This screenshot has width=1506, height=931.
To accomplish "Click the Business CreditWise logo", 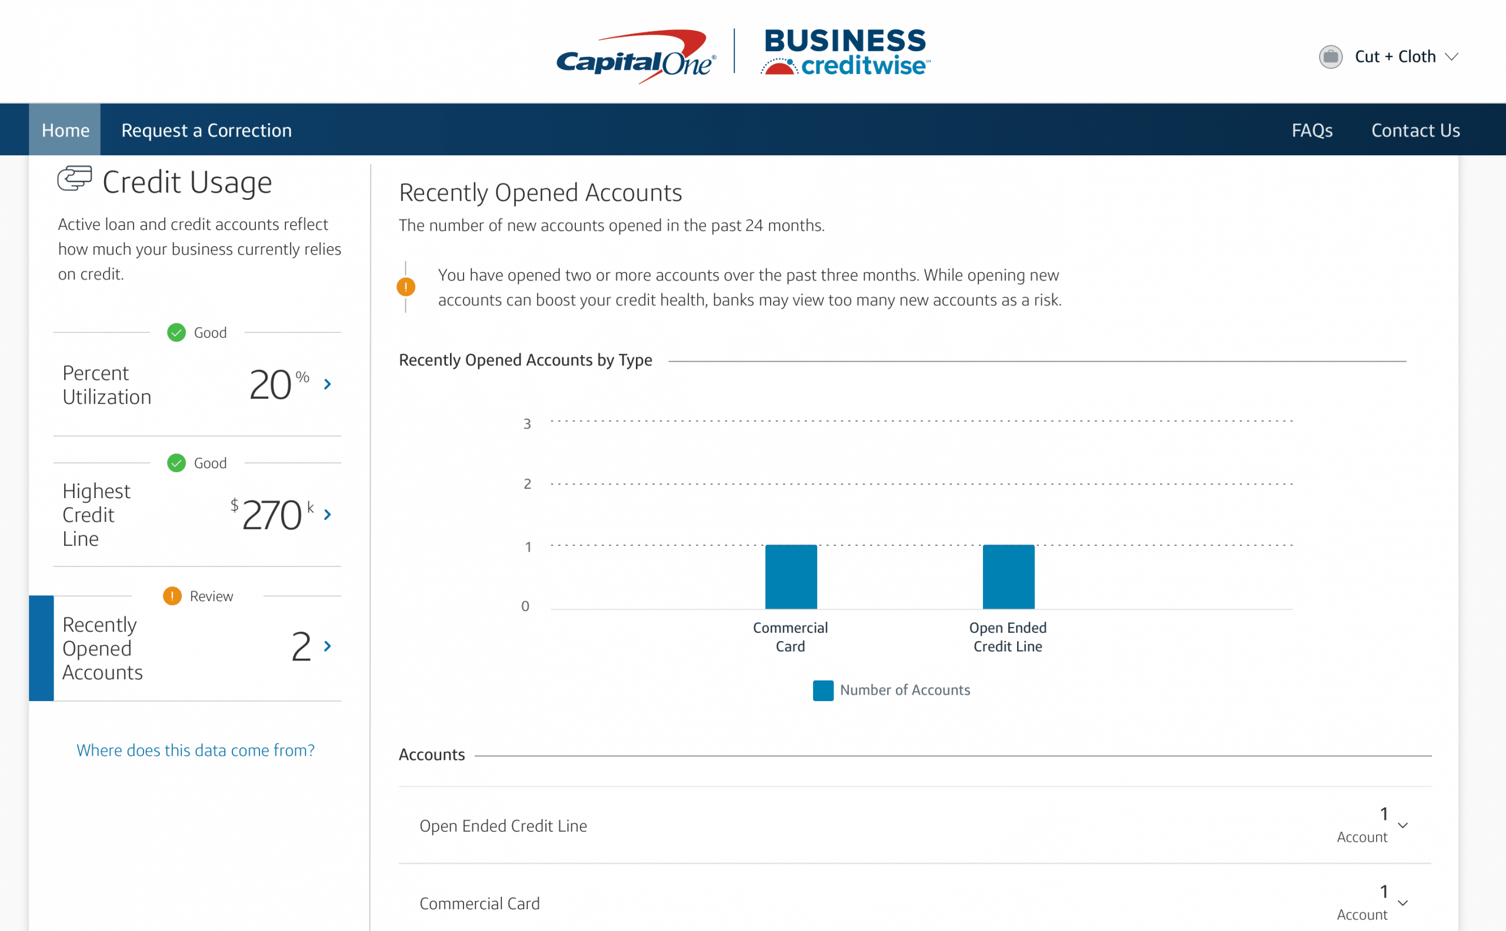I will pos(845,52).
